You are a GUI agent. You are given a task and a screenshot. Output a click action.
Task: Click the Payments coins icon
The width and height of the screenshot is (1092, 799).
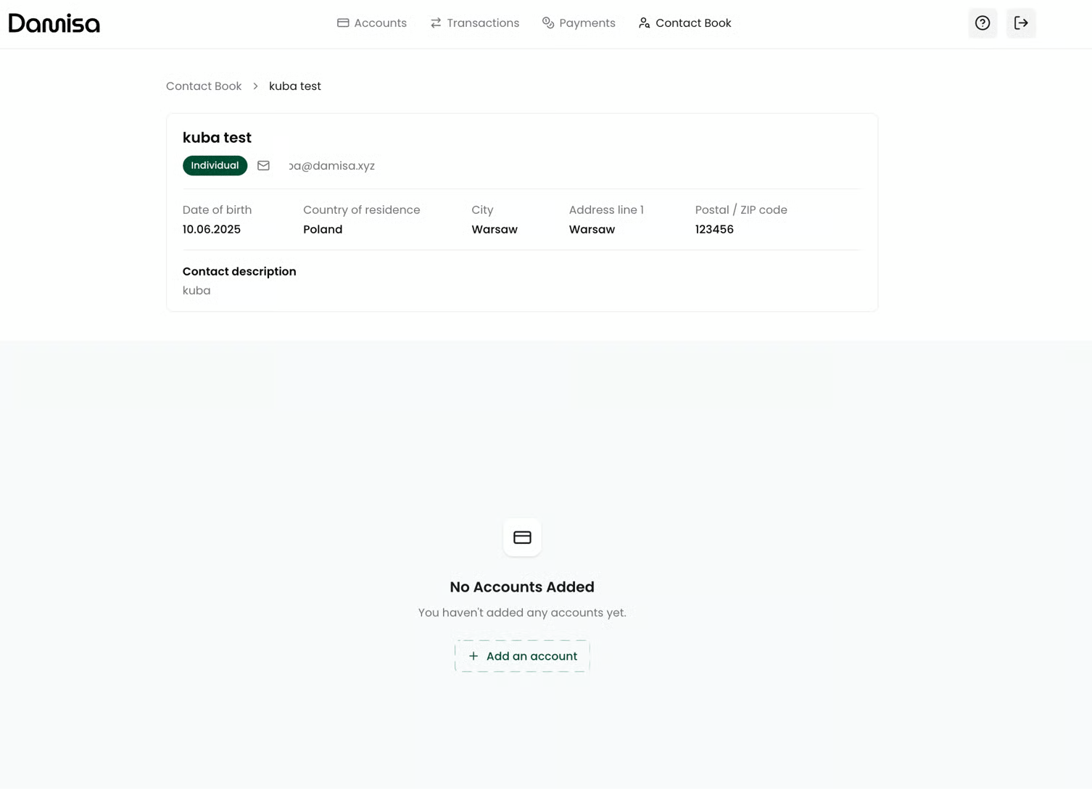[548, 23]
